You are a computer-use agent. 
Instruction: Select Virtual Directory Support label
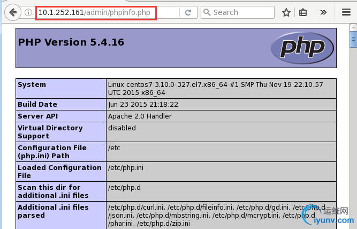point(50,132)
